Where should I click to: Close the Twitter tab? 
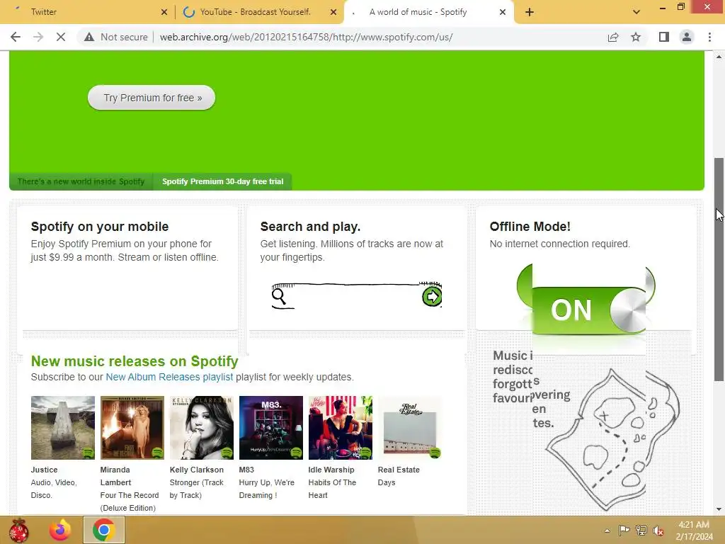pyautogui.click(x=164, y=12)
